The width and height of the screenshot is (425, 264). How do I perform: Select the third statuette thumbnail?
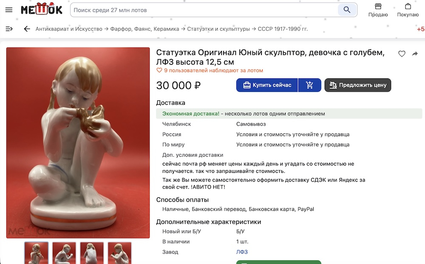click(x=92, y=253)
